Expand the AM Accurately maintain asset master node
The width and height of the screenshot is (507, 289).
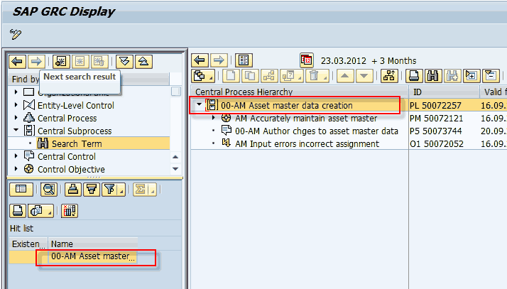tap(214, 119)
